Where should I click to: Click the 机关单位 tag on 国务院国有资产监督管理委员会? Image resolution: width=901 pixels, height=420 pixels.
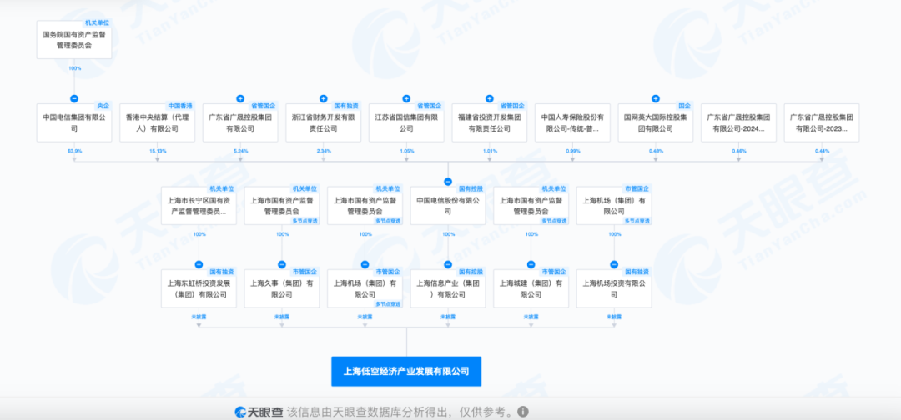[98, 23]
